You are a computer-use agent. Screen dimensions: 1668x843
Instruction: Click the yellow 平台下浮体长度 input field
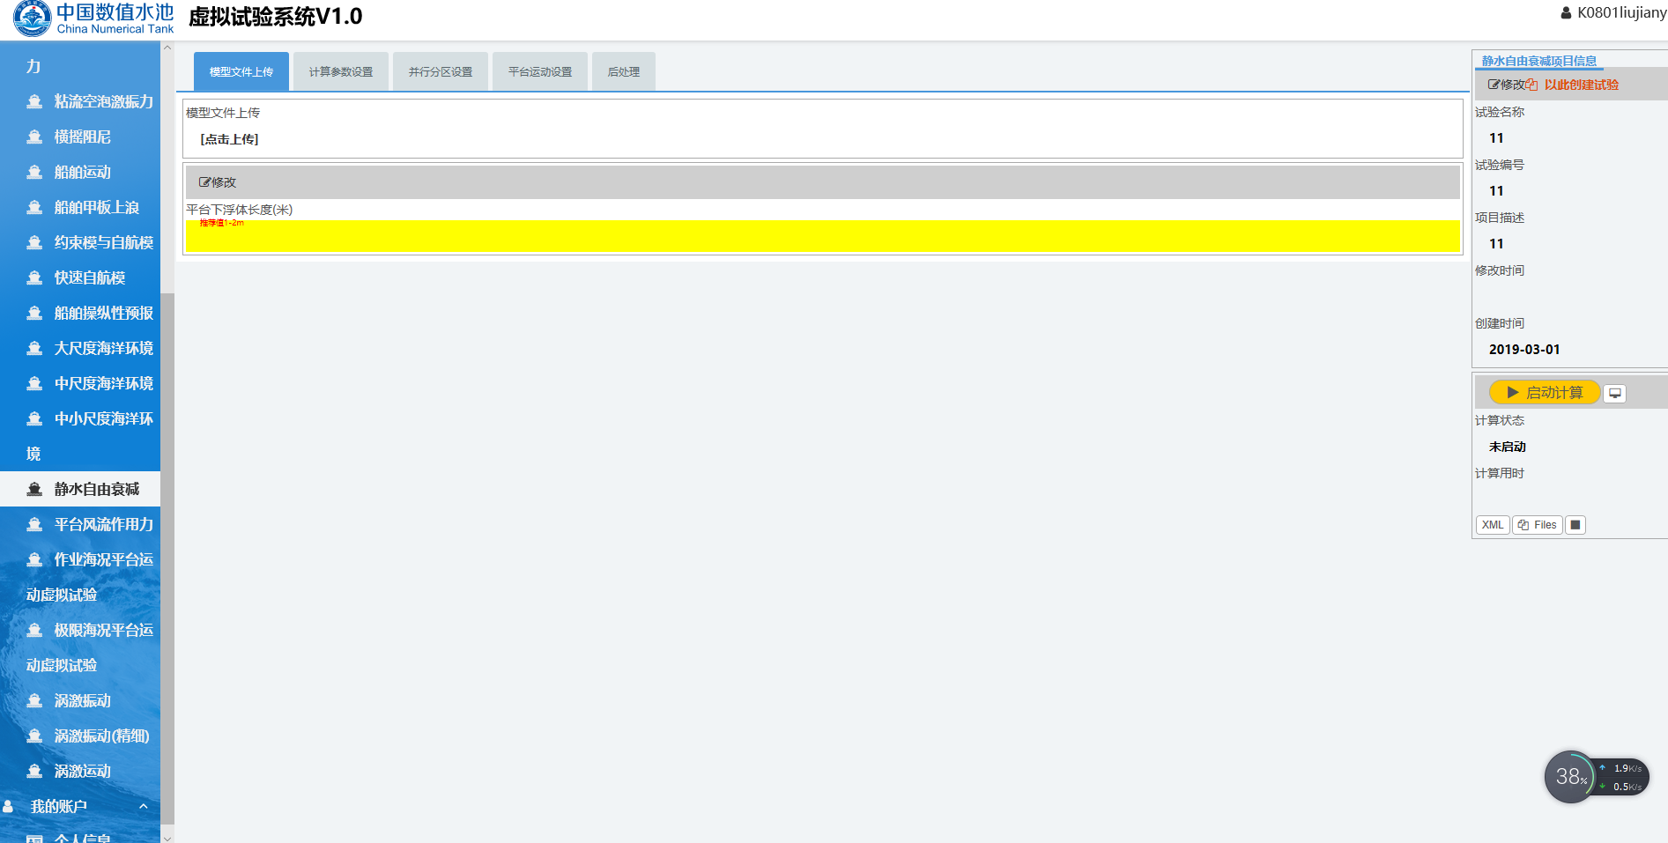pos(822,237)
